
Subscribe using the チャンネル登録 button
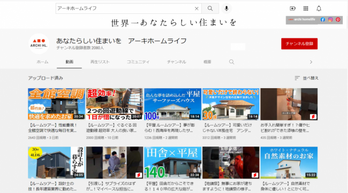[299, 44]
